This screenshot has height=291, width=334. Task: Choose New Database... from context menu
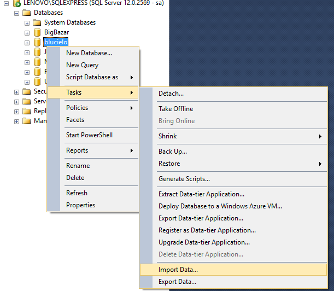tap(93, 53)
